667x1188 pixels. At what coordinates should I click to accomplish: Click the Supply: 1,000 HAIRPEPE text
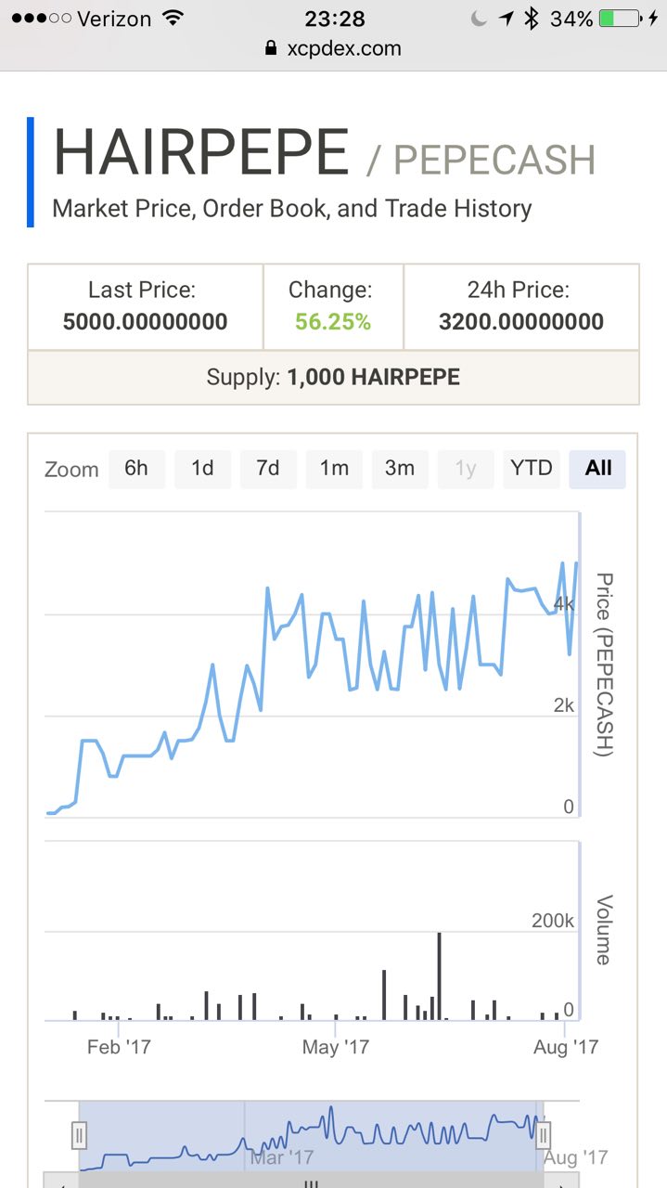click(x=333, y=378)
